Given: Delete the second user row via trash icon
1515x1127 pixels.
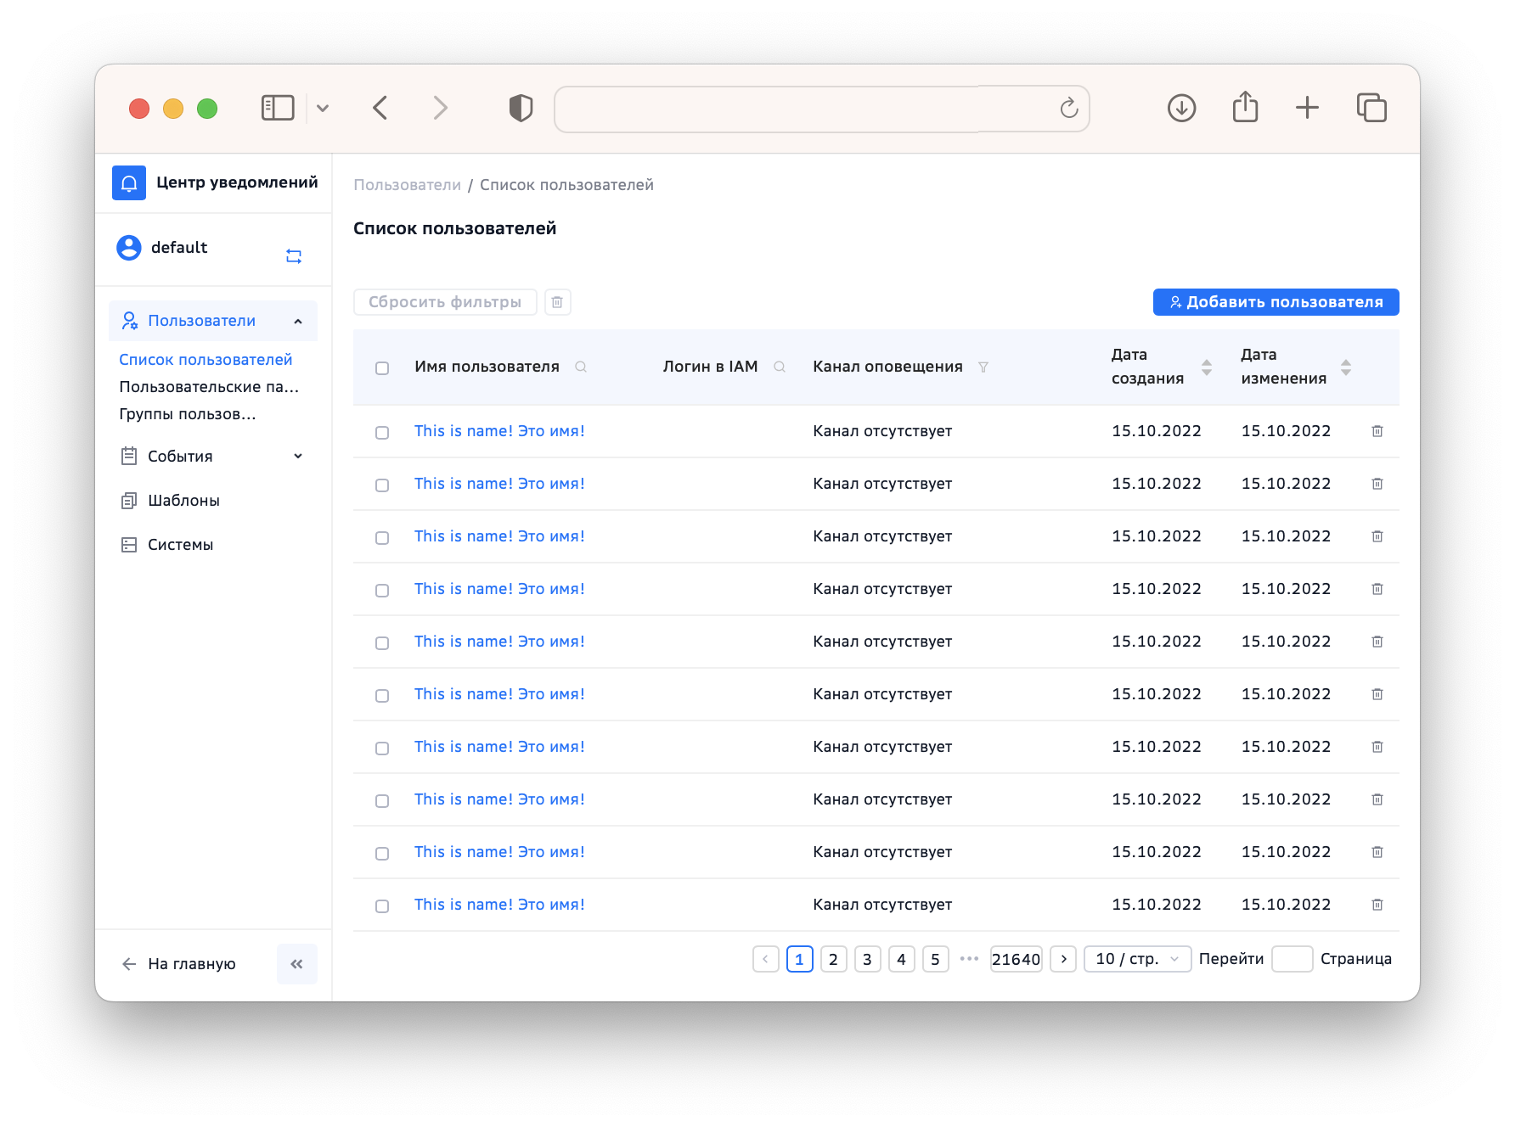Looking at the screenshot, I should [x=1377, y=484].
